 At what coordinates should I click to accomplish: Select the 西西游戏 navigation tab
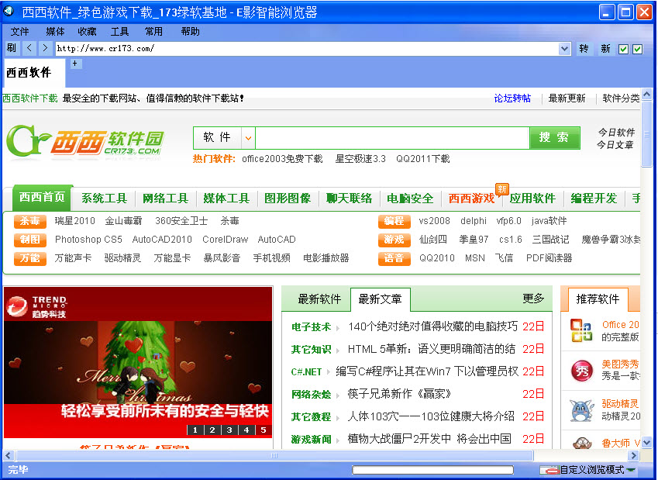coord(472,199)
